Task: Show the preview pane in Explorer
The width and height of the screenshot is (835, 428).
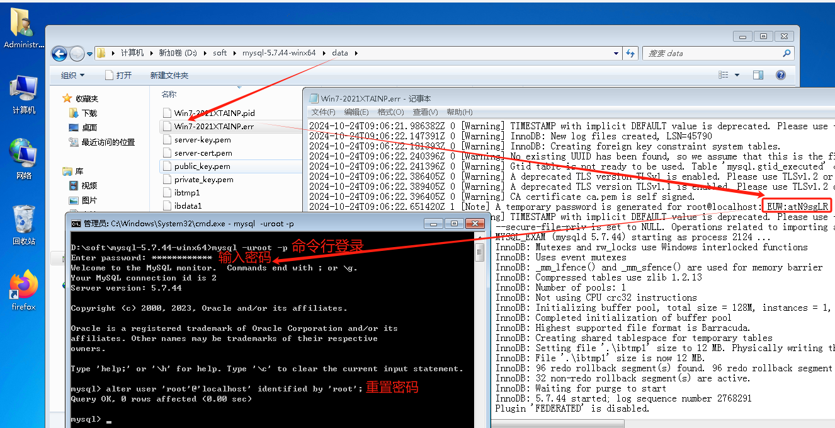Action: pyautogui.click(x=758, y=74)
